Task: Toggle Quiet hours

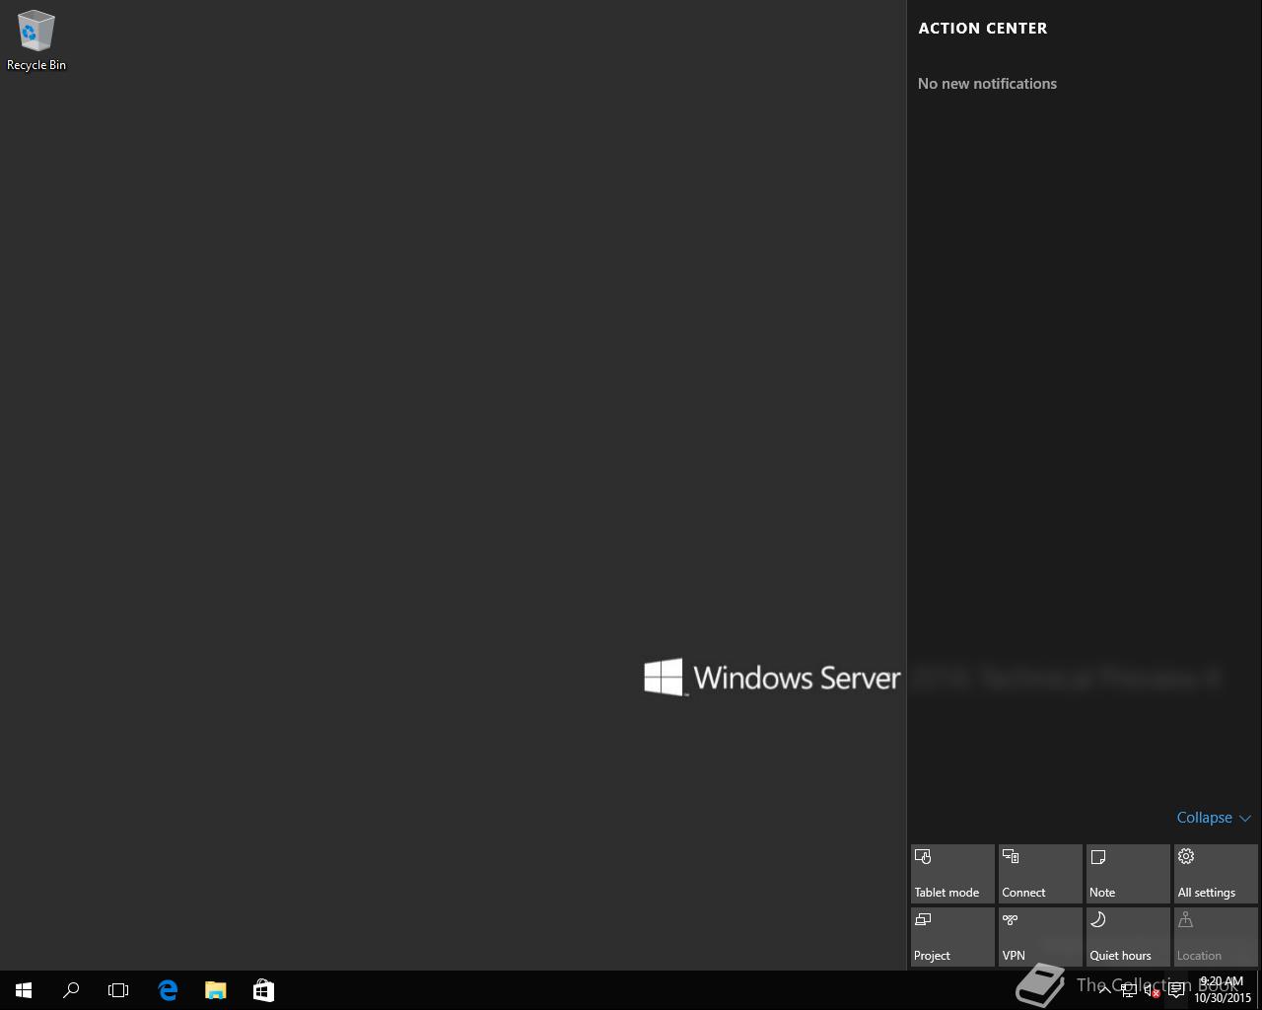Action: pos(1128,937)
